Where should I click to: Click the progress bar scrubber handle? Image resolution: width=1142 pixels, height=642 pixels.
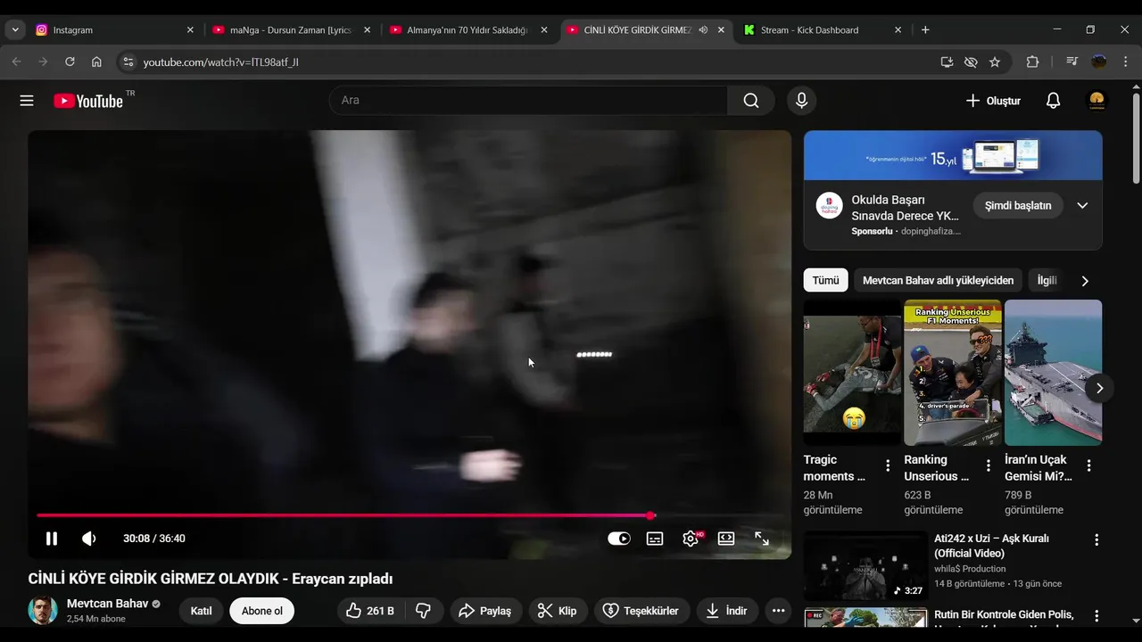pos(651,515)
